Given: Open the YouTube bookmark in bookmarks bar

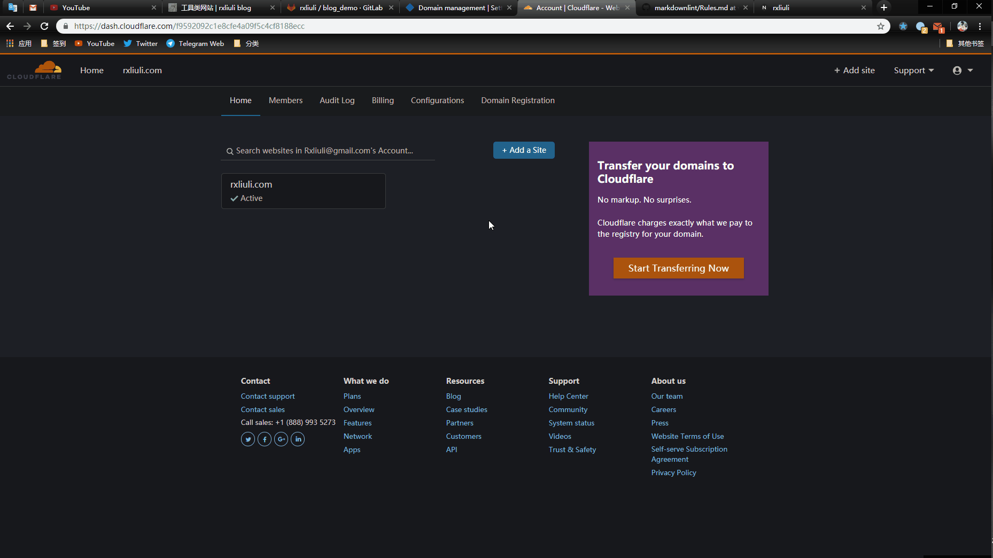Looking at the screenshot, I should coord(95,44).
